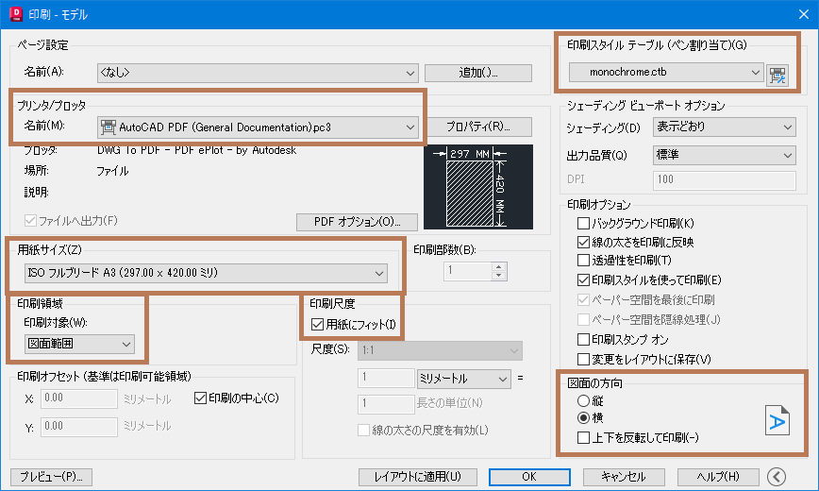Screen dimensions: 819x491
Task: Enable 印刷スタンプ オン checkbox
Action: pyautogui.click(x=583, y=339)
